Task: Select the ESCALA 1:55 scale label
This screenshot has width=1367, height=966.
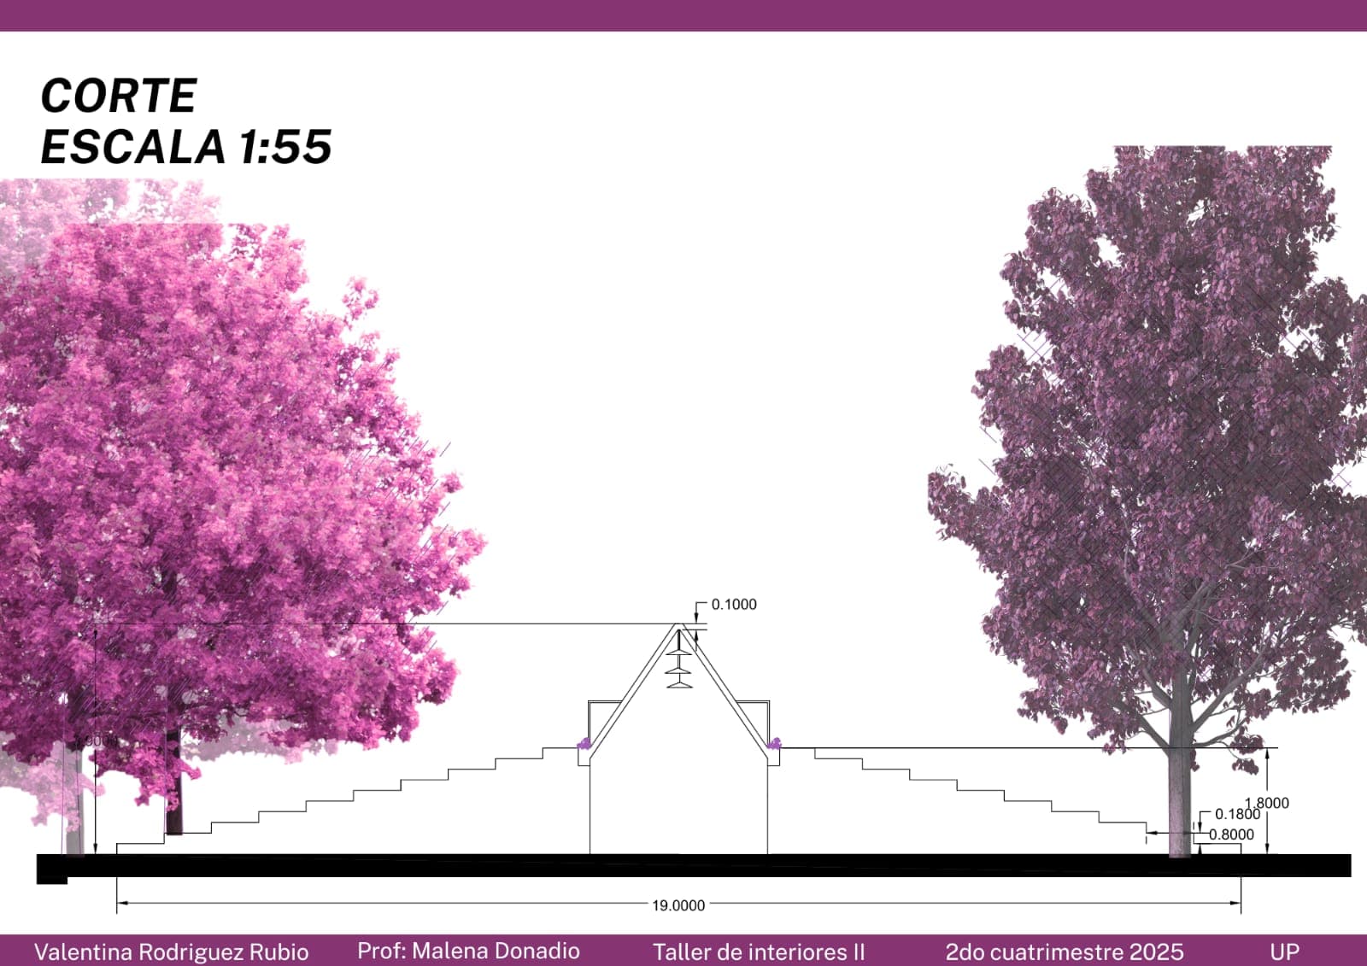Action: pos(186,147)
